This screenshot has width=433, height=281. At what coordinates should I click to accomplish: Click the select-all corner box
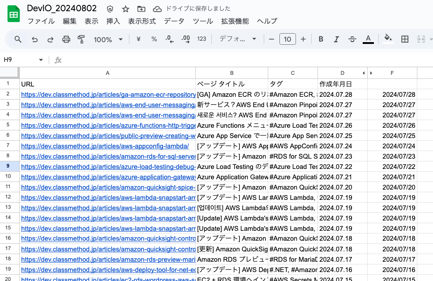[x=9, y=73]
